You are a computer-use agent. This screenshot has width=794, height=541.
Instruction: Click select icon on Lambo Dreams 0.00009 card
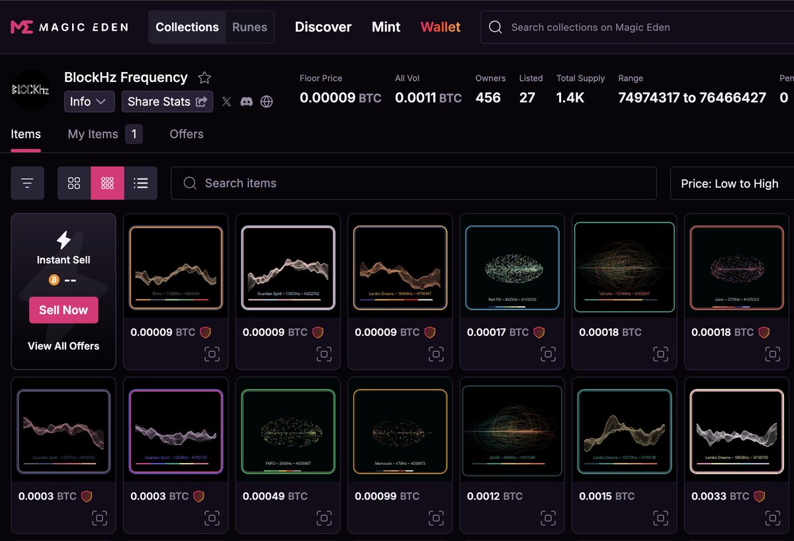click(x=436, y=354)
